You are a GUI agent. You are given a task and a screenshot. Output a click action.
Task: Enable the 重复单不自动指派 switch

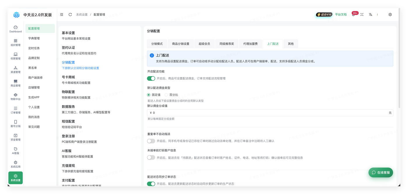151,141
